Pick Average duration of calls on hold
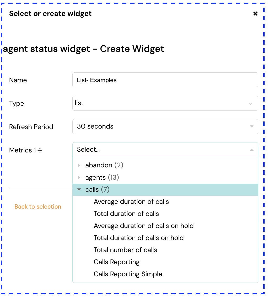 tap(143, 226)
